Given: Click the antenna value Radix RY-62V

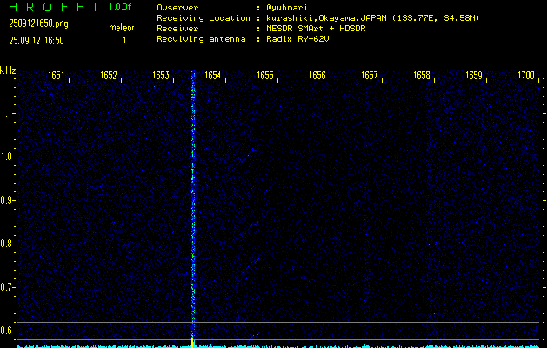Looking at the screenshot, I should (297, 39).
